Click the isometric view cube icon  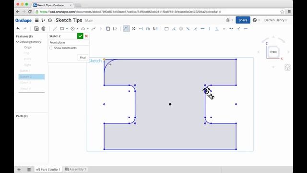(287, 67)
